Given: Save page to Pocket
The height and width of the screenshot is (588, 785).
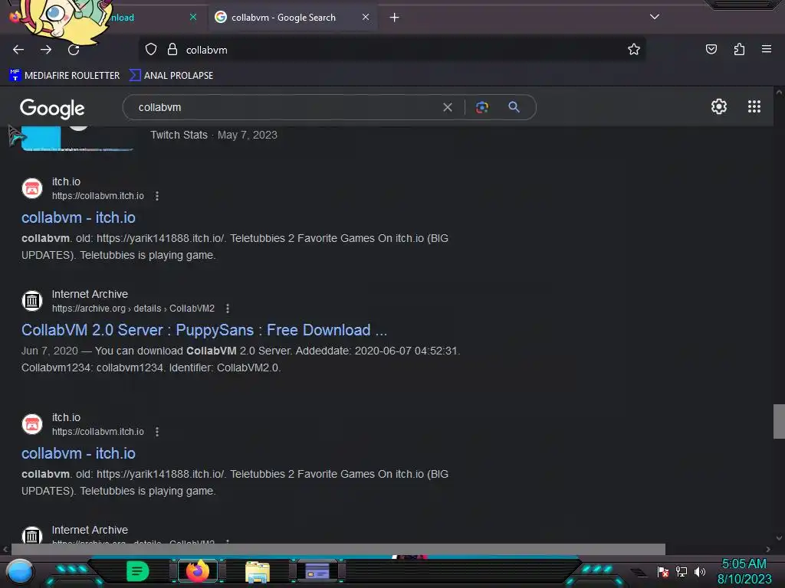Looking at the screenshot, I should (x=711, y=50).
